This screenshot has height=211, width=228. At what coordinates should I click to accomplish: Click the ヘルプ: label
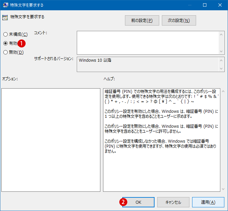pyautogui.click(x=109, y=79)
